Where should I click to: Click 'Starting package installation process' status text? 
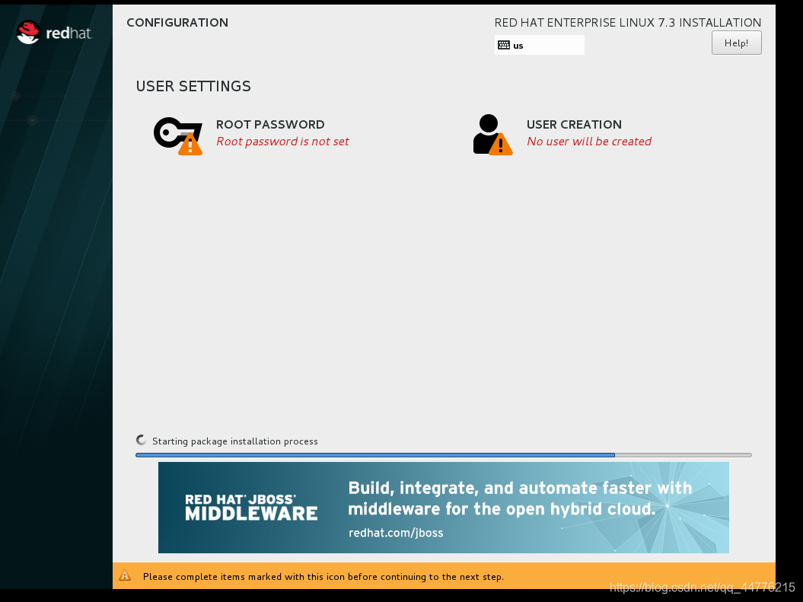[x=235, y=441]
